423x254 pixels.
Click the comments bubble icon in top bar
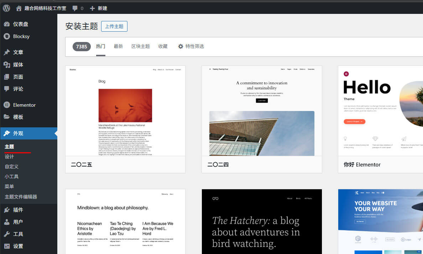click(x=75, y=8)
